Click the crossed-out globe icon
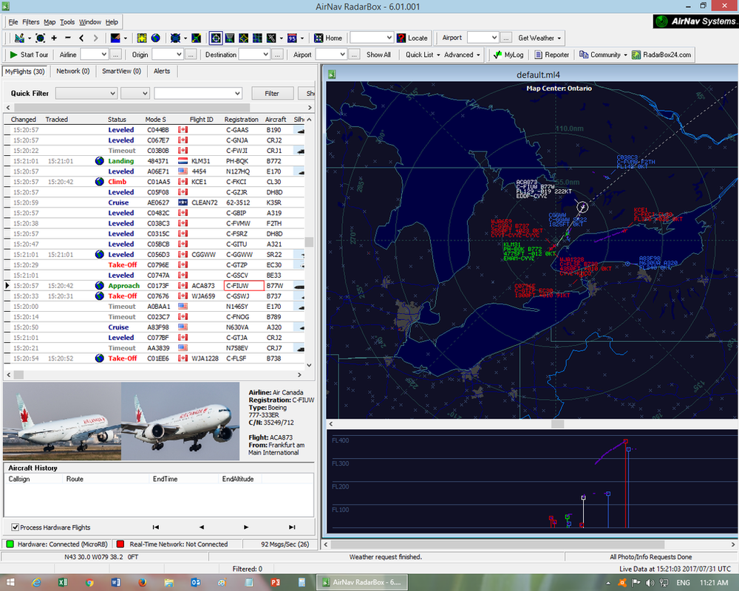 176,38
